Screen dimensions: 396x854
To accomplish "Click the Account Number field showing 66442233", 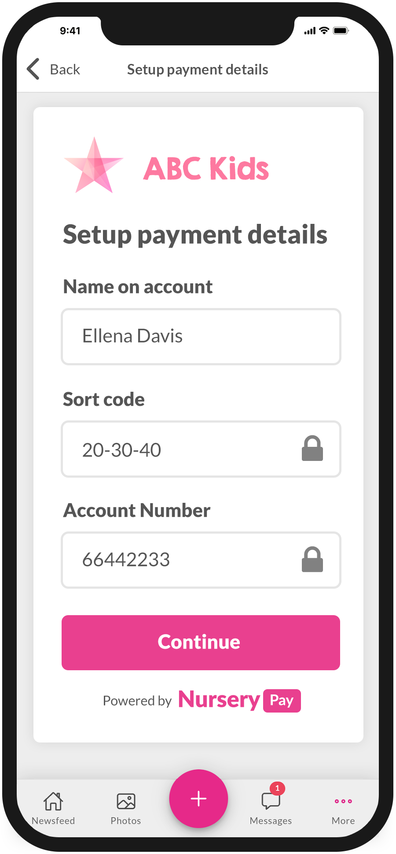I will click(x=185, y=560).
